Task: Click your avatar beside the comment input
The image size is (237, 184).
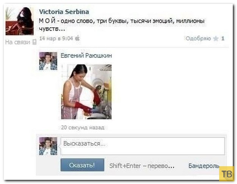Action: [48, 146]
